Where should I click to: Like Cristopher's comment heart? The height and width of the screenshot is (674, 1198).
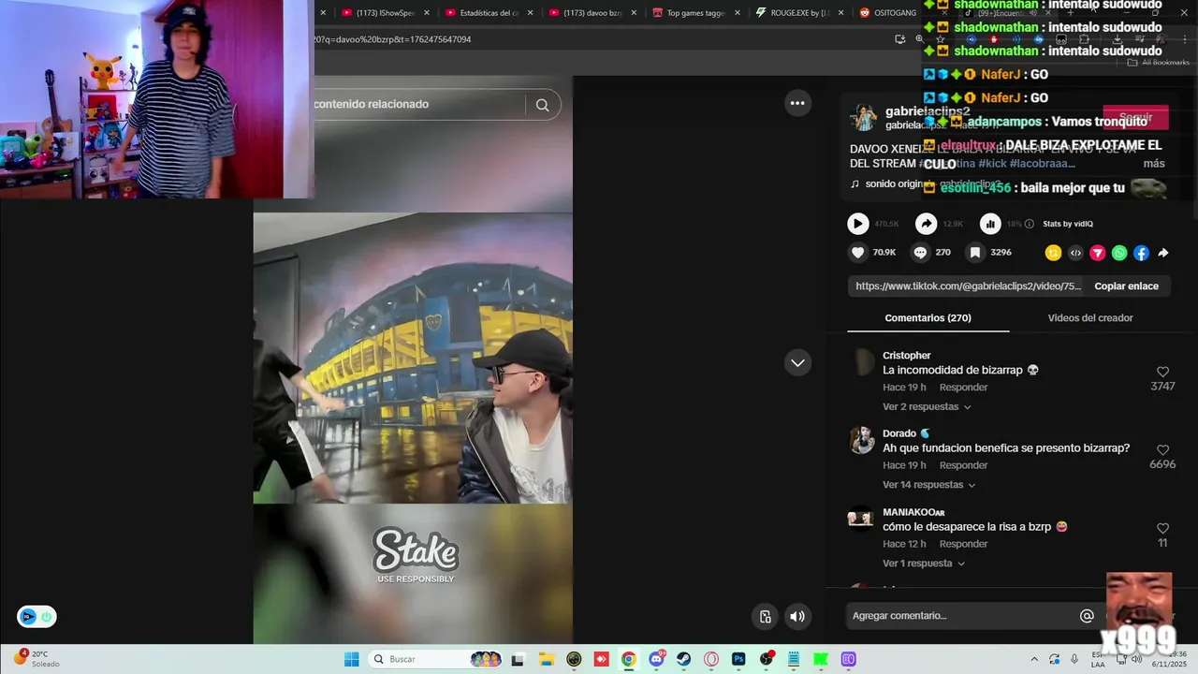[x=1162, y=372]
